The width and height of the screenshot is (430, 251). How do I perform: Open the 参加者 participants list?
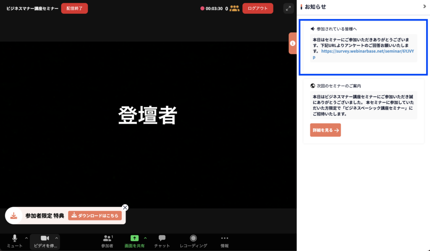coord(107,241)
